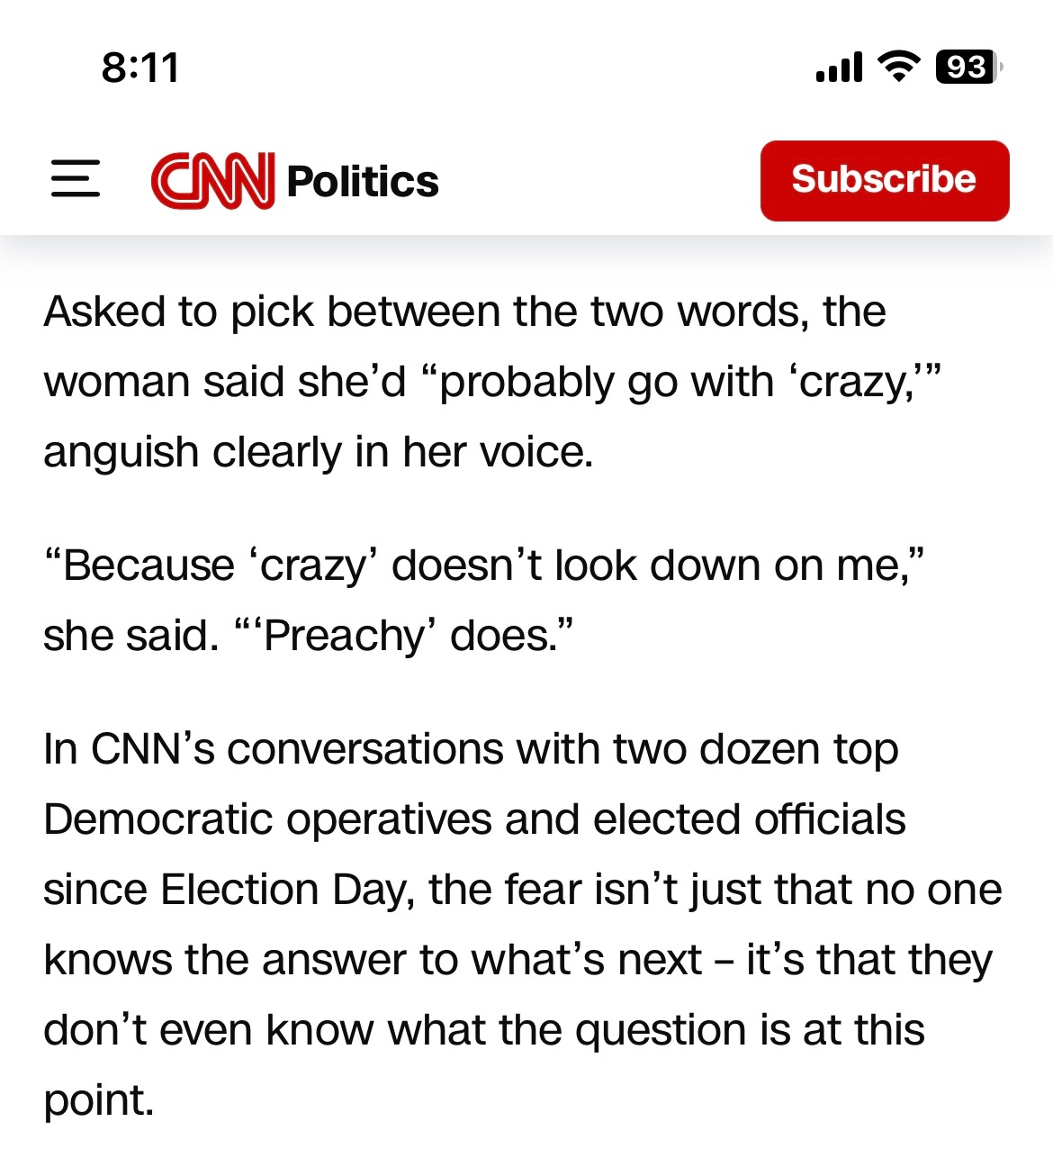Viewport: 1053px width, 1176px height.
Task: Open the Politics section heading
Action: [363, 181]
